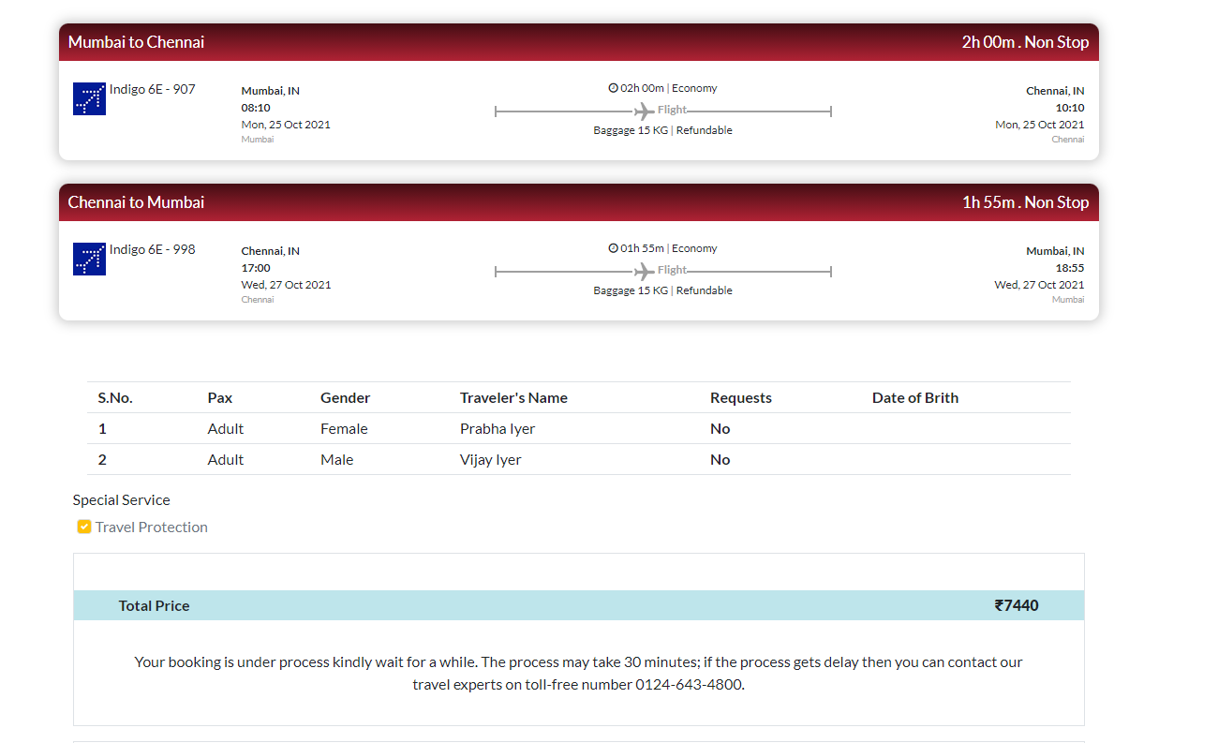Click the airplane icon on Mumbai to Chennai route
This screenshot has width=1218, height=743.
coord(644,111)
